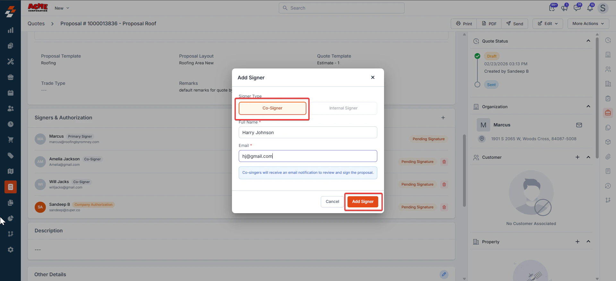Click the Sent status badge
The width and height of the screenshot is (616, 281).
coord(491,85)
